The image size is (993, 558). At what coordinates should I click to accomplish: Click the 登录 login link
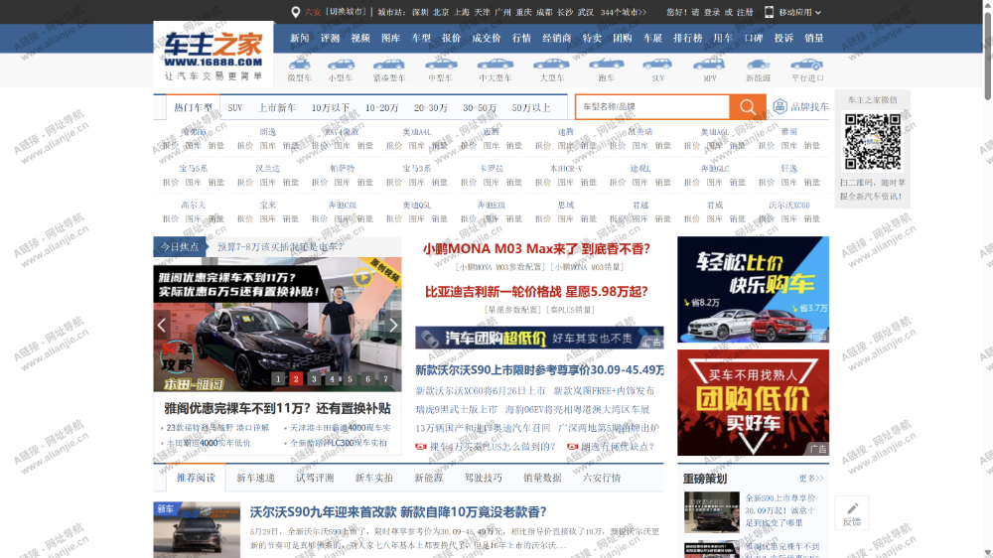(712, 12)
